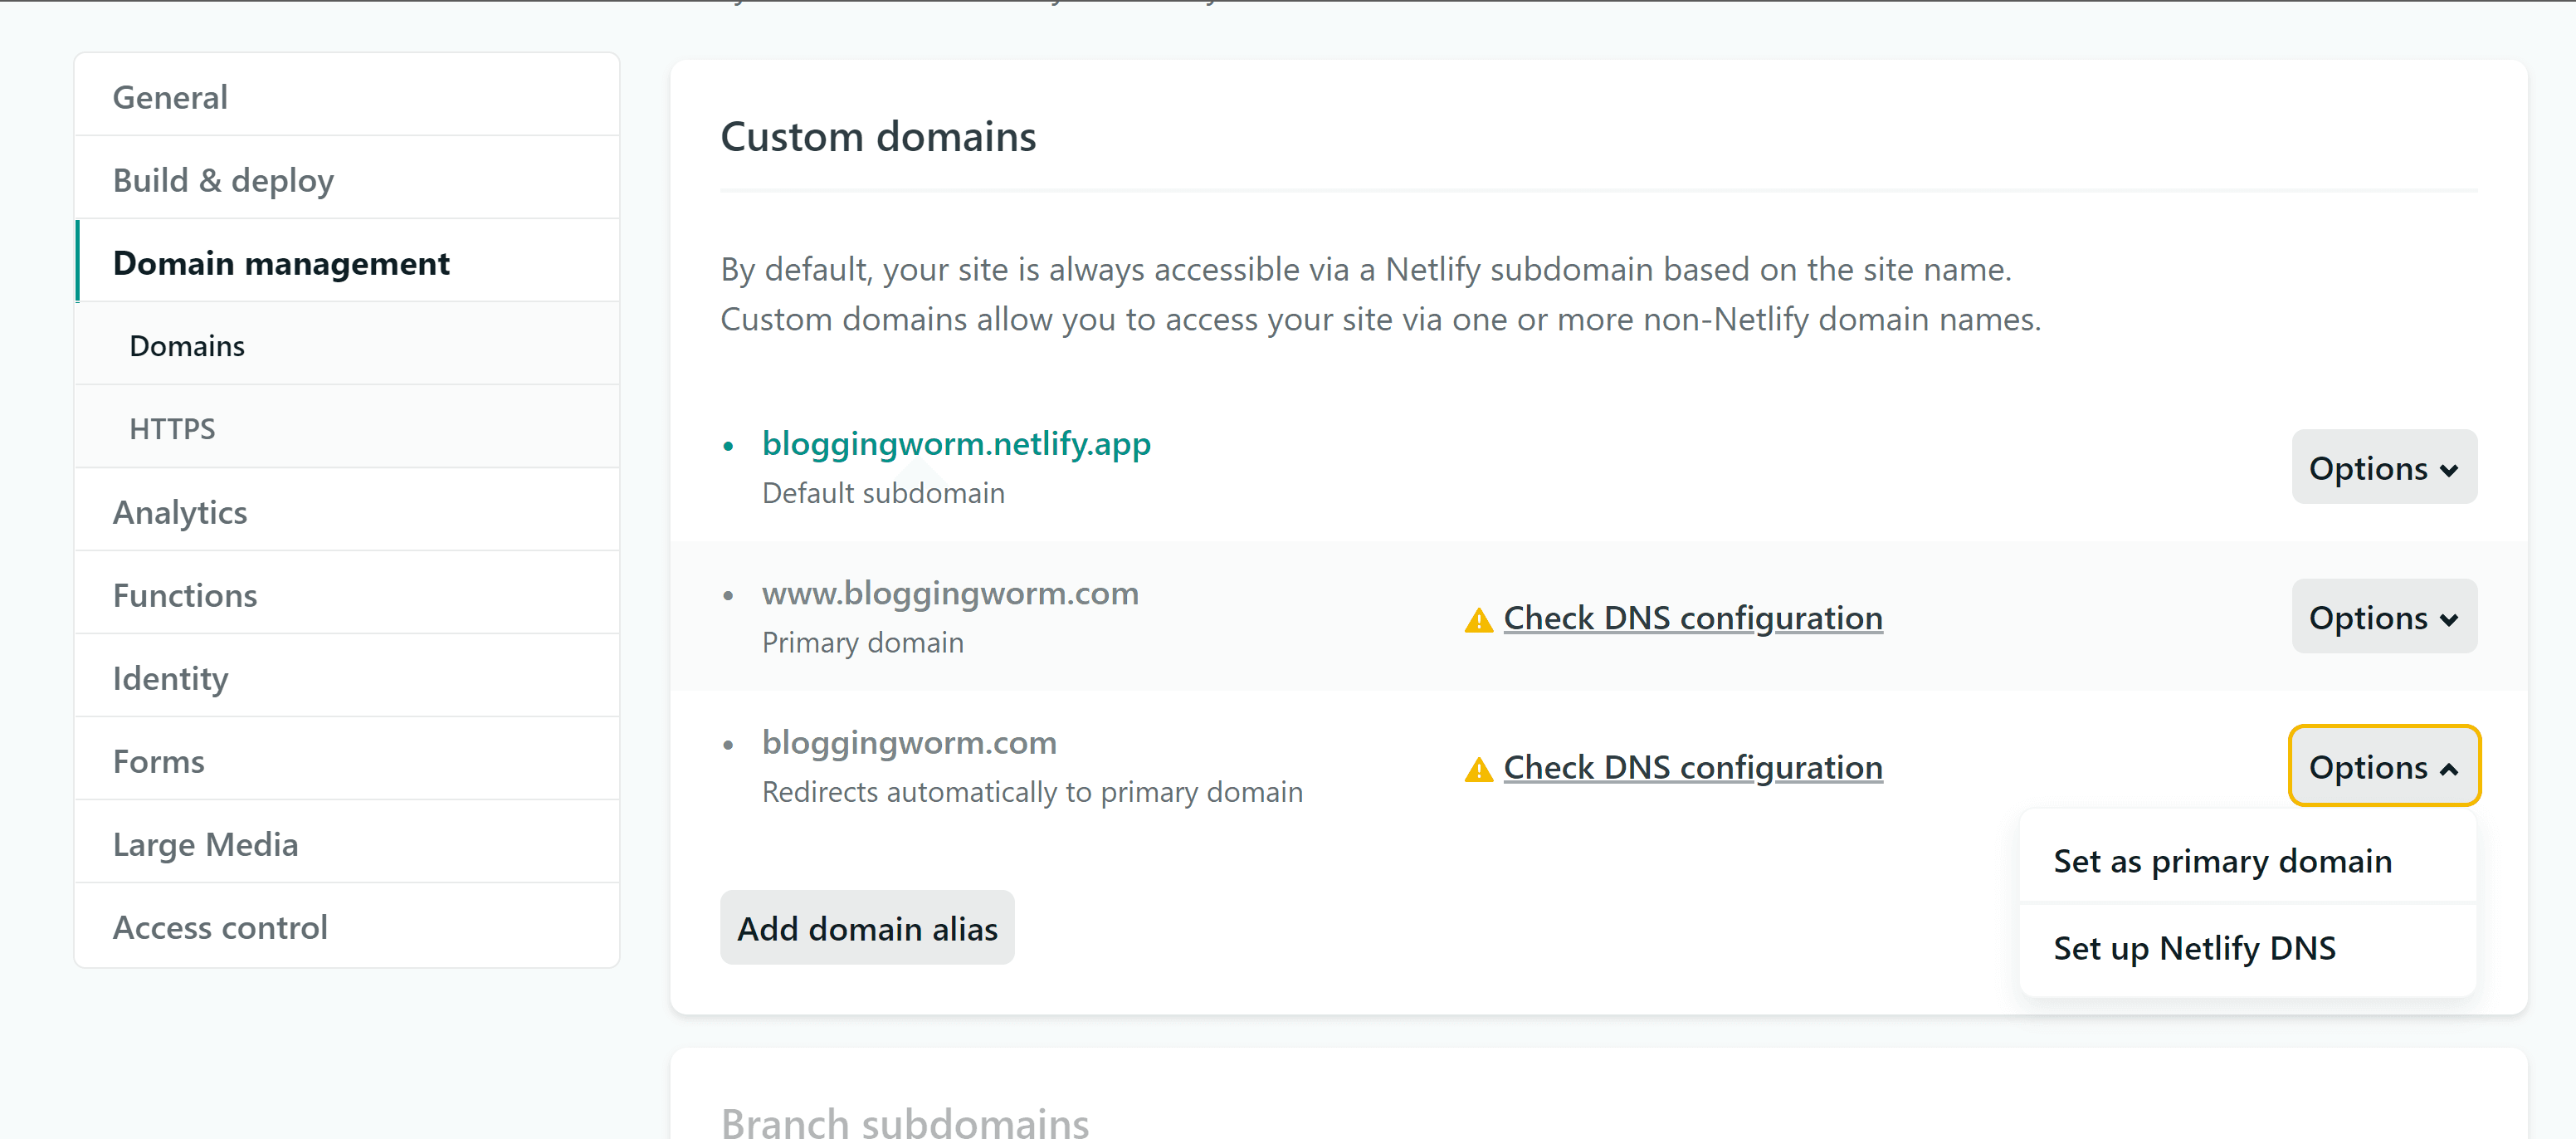This screenshot has height=1139, width=2576.
Task: Click the Add domain alias button
Action: (867, 928)
